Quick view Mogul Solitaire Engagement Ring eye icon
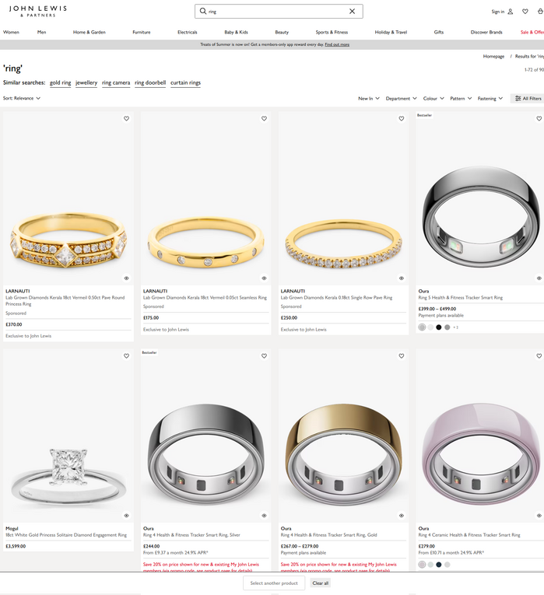The image size is (544, 595). coord(126,516)
